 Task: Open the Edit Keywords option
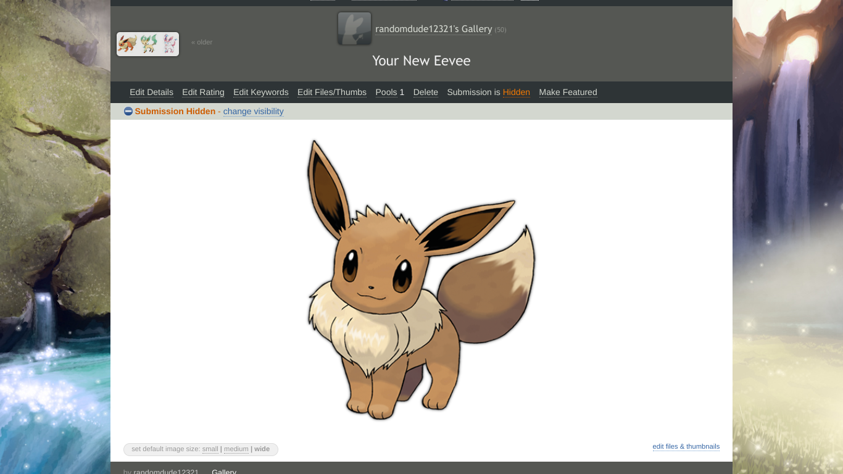tap(260, 92)
